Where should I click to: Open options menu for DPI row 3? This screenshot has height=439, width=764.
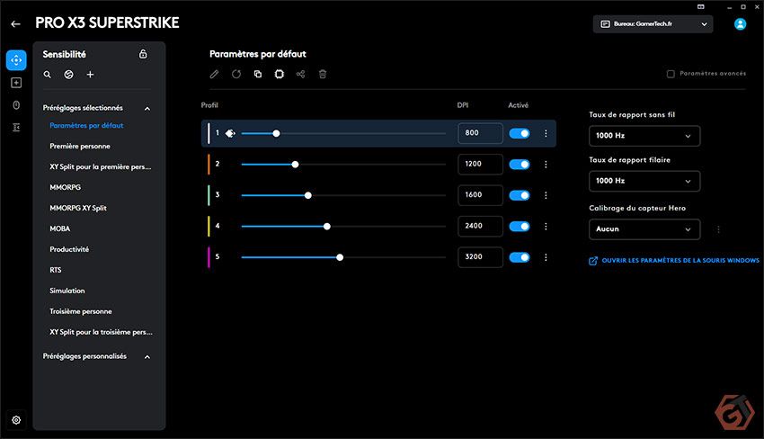546,195
